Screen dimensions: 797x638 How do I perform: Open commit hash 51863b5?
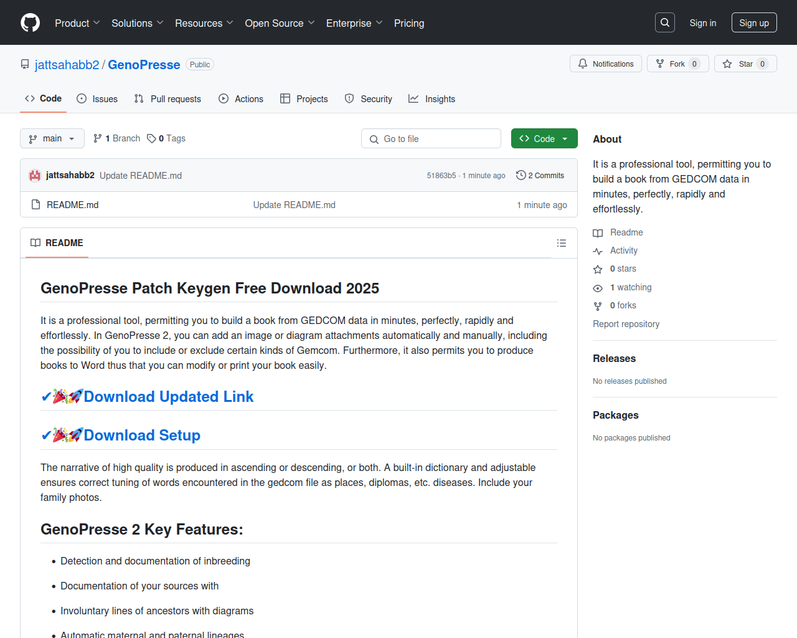coord(441,176)
